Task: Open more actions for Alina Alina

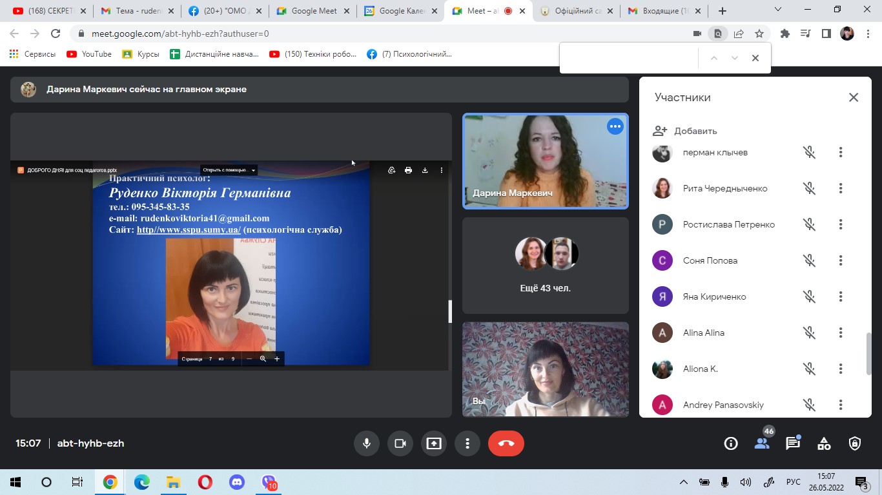Action: coord(841,333)
